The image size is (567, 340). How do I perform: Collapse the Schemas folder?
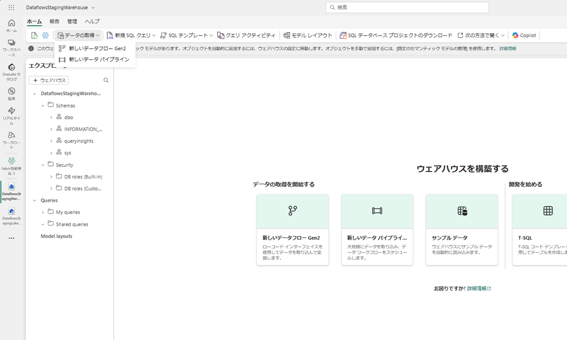click(43, 105)
